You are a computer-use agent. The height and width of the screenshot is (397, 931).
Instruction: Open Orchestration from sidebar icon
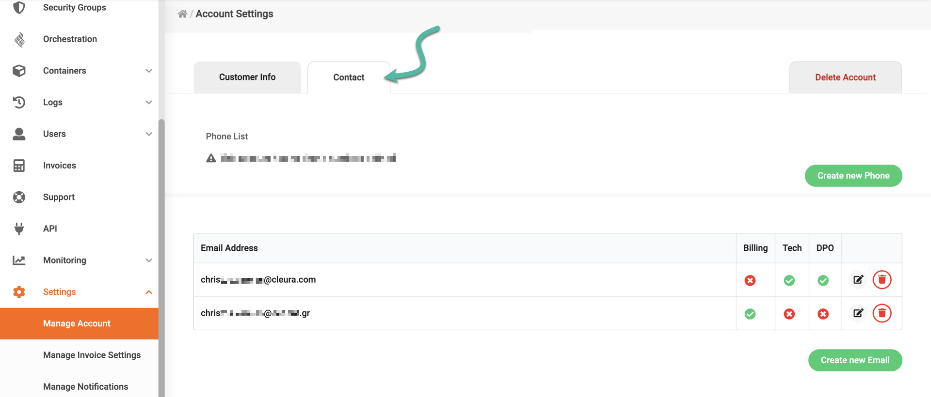19,39
